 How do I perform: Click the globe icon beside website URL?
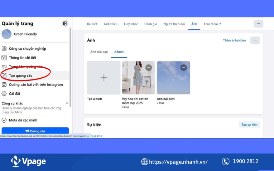(144, 162)
